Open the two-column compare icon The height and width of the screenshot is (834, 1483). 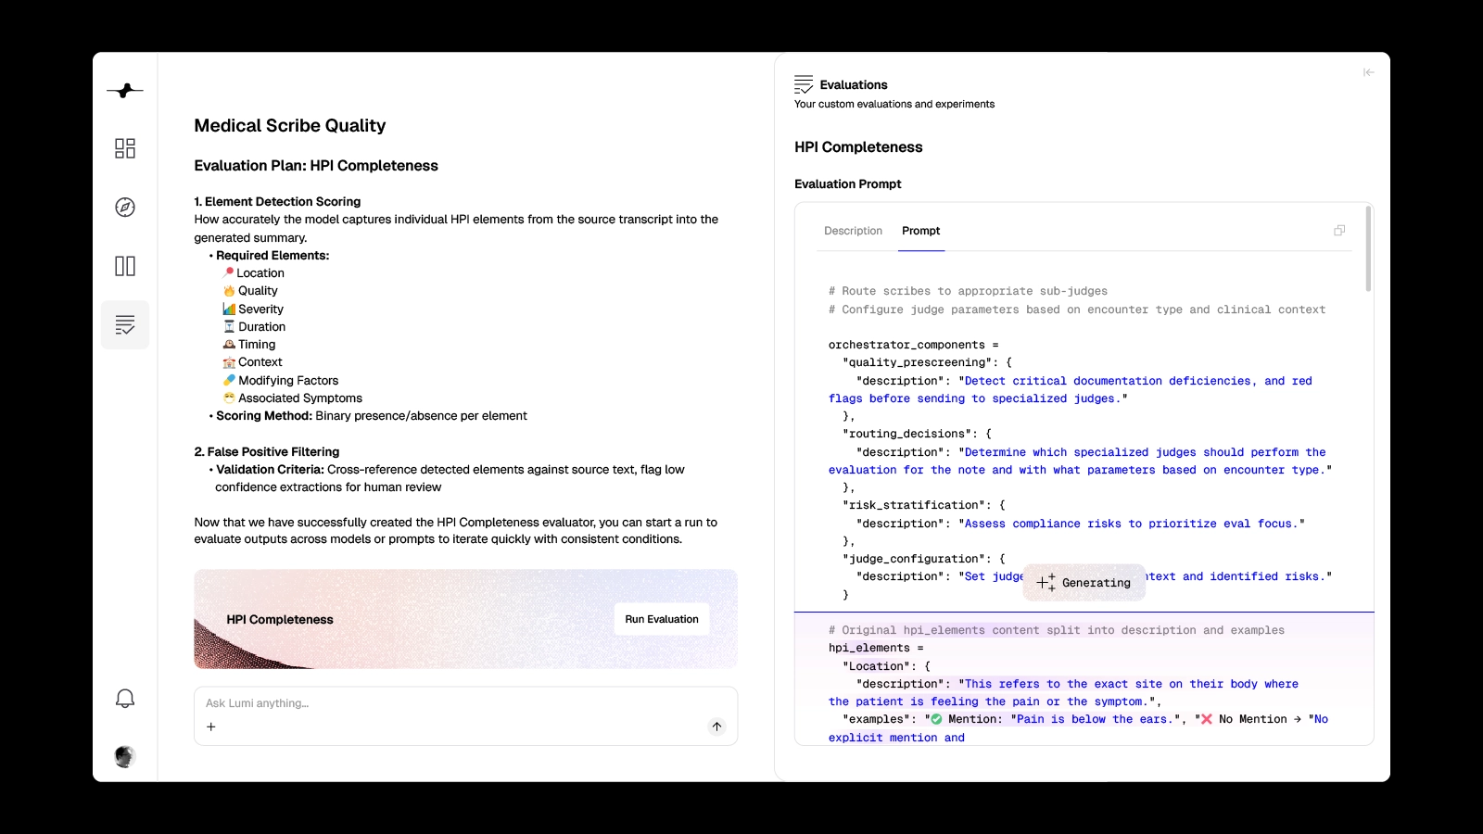[125, 266]
